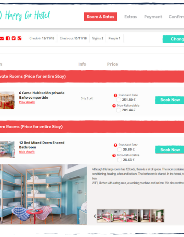Open help icon beside dorm Standard Rate

(x=115, y=145)
